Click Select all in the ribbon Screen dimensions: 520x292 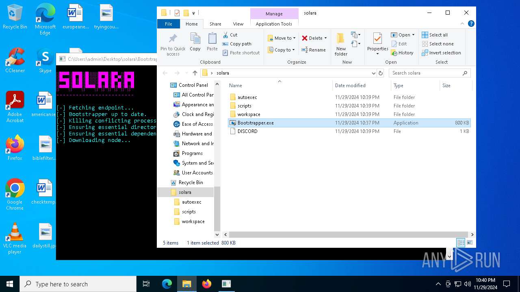coord(435,35)
